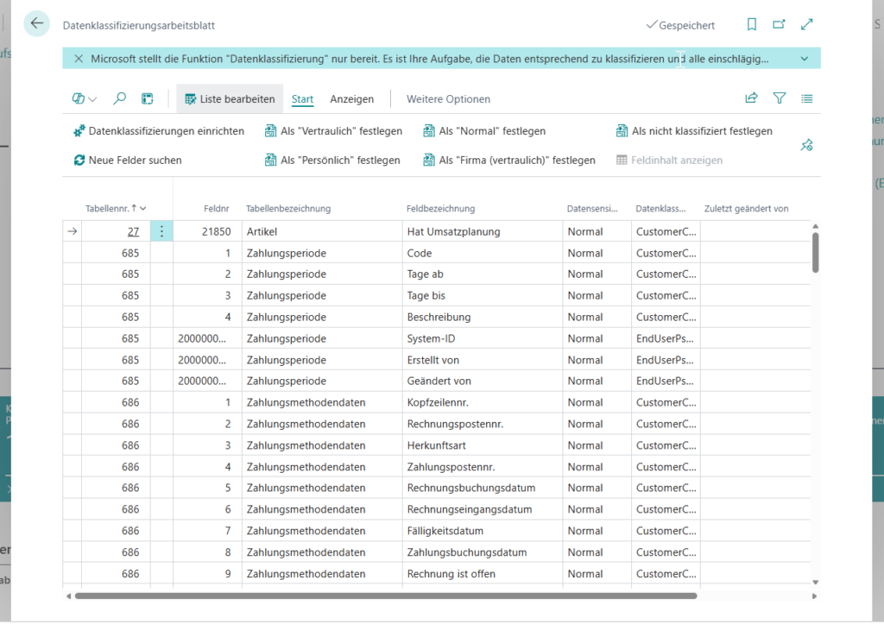Select Als "Normal" festlegen action
The height and width of the screenshot is (624, 884).
[x=485, y=131]
